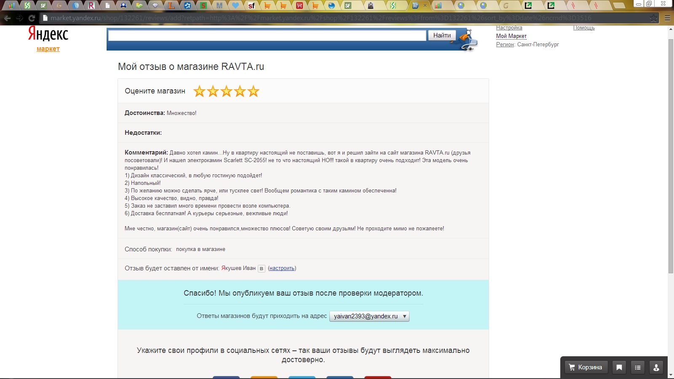Click the scrollbar up arrow
This screenshot has height=379, width=674.
(671, 29)
